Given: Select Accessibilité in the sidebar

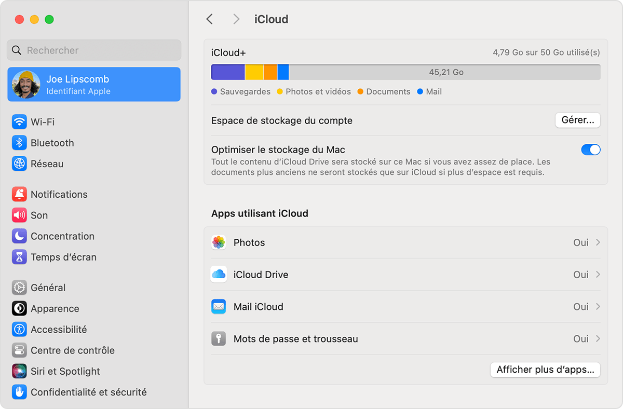Looking at the screenshot, I should tap(58, 330).
